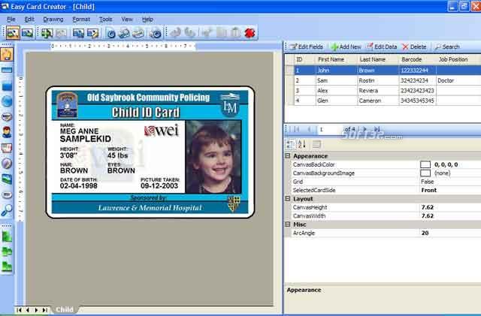Click the Edit Fields button
The width and height of the screenshot is (481, 316).
click(x=307, y=47)
